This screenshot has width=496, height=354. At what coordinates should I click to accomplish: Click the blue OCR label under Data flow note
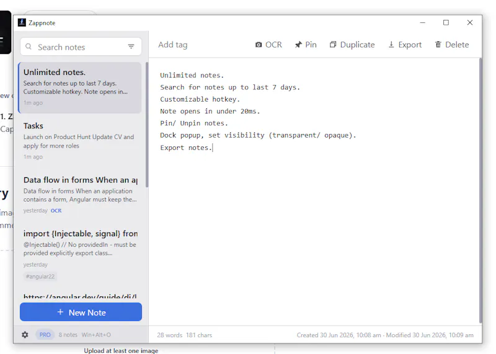(56, 211)
